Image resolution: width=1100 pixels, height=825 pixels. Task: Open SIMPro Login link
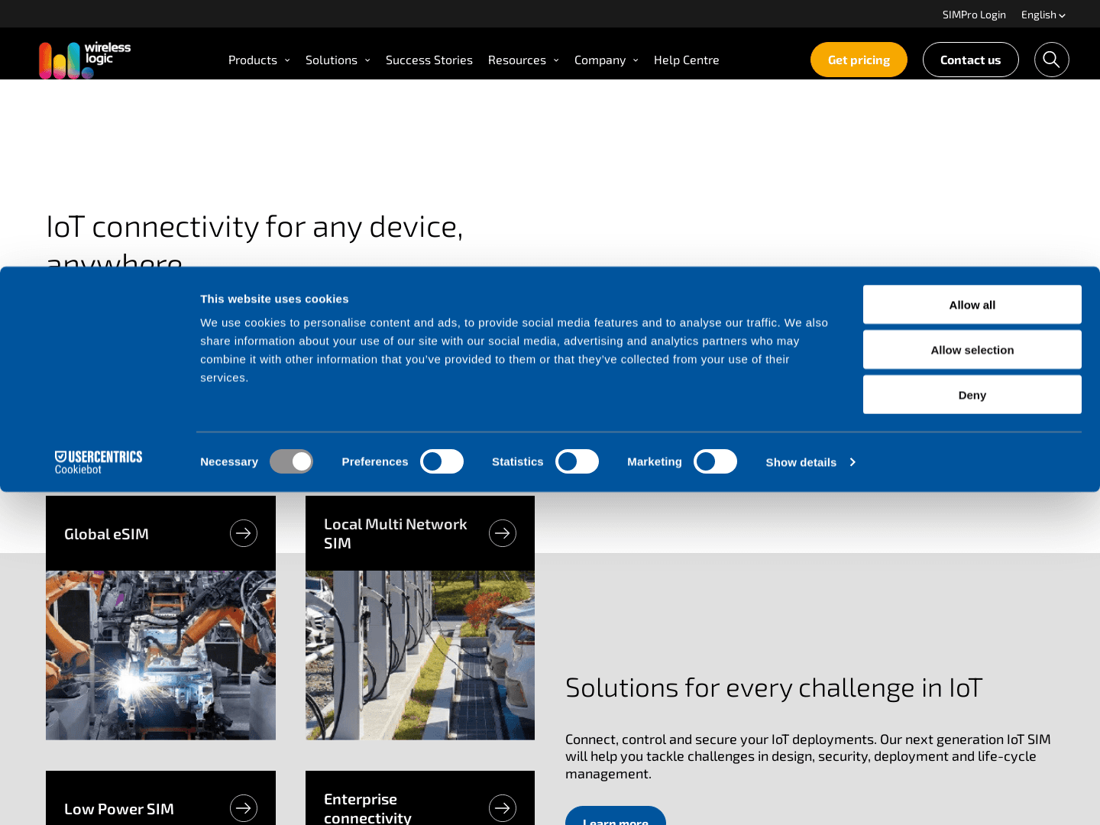[974, 15]
